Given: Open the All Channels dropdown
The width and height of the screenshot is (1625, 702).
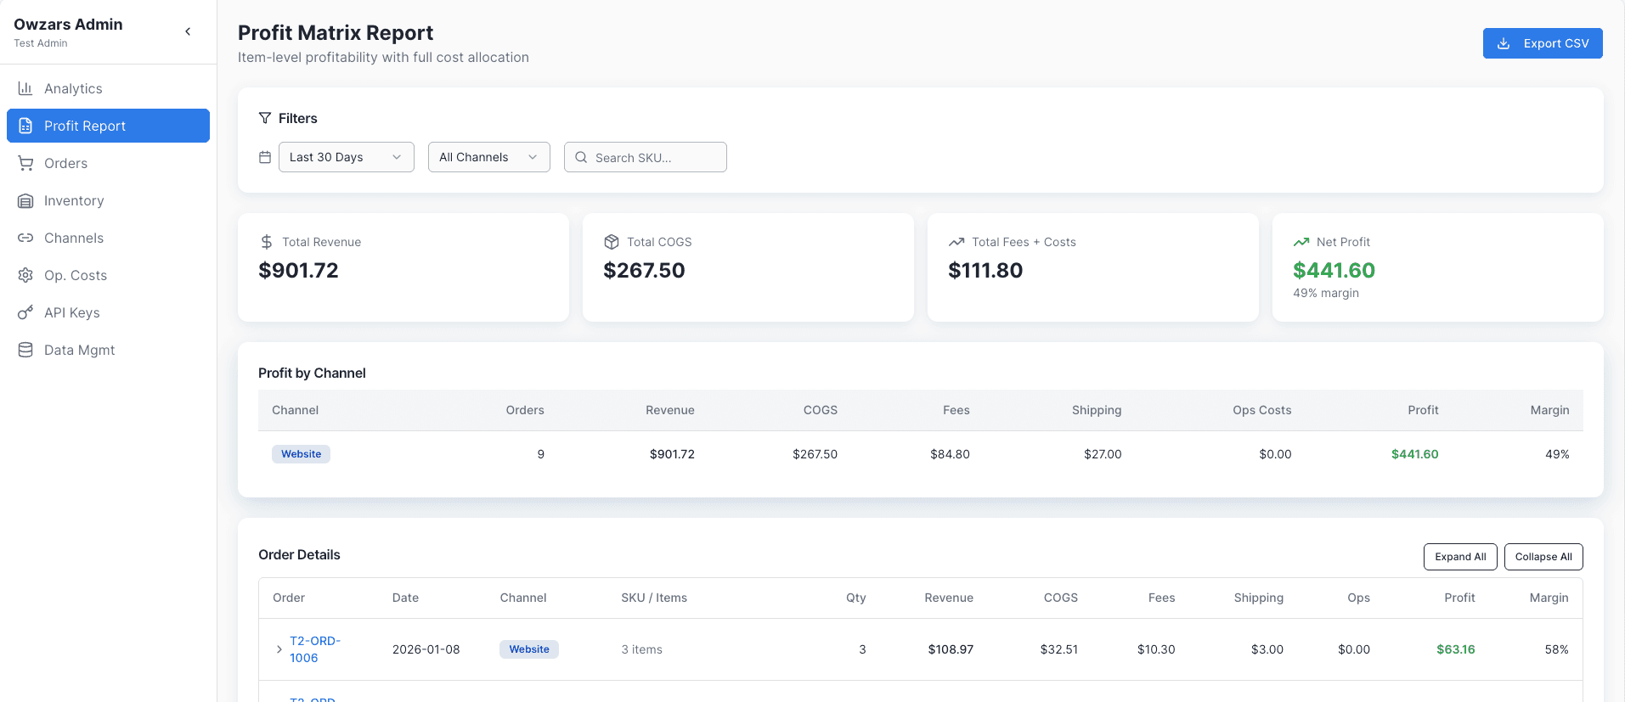Looking at the screenshot, I should (x=489, y=157).
